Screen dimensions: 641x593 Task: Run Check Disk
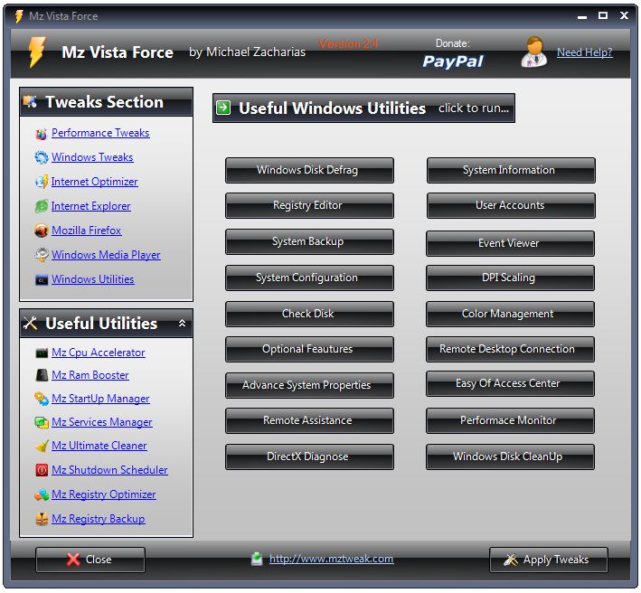pyautogui.click(x=309, y=314)
